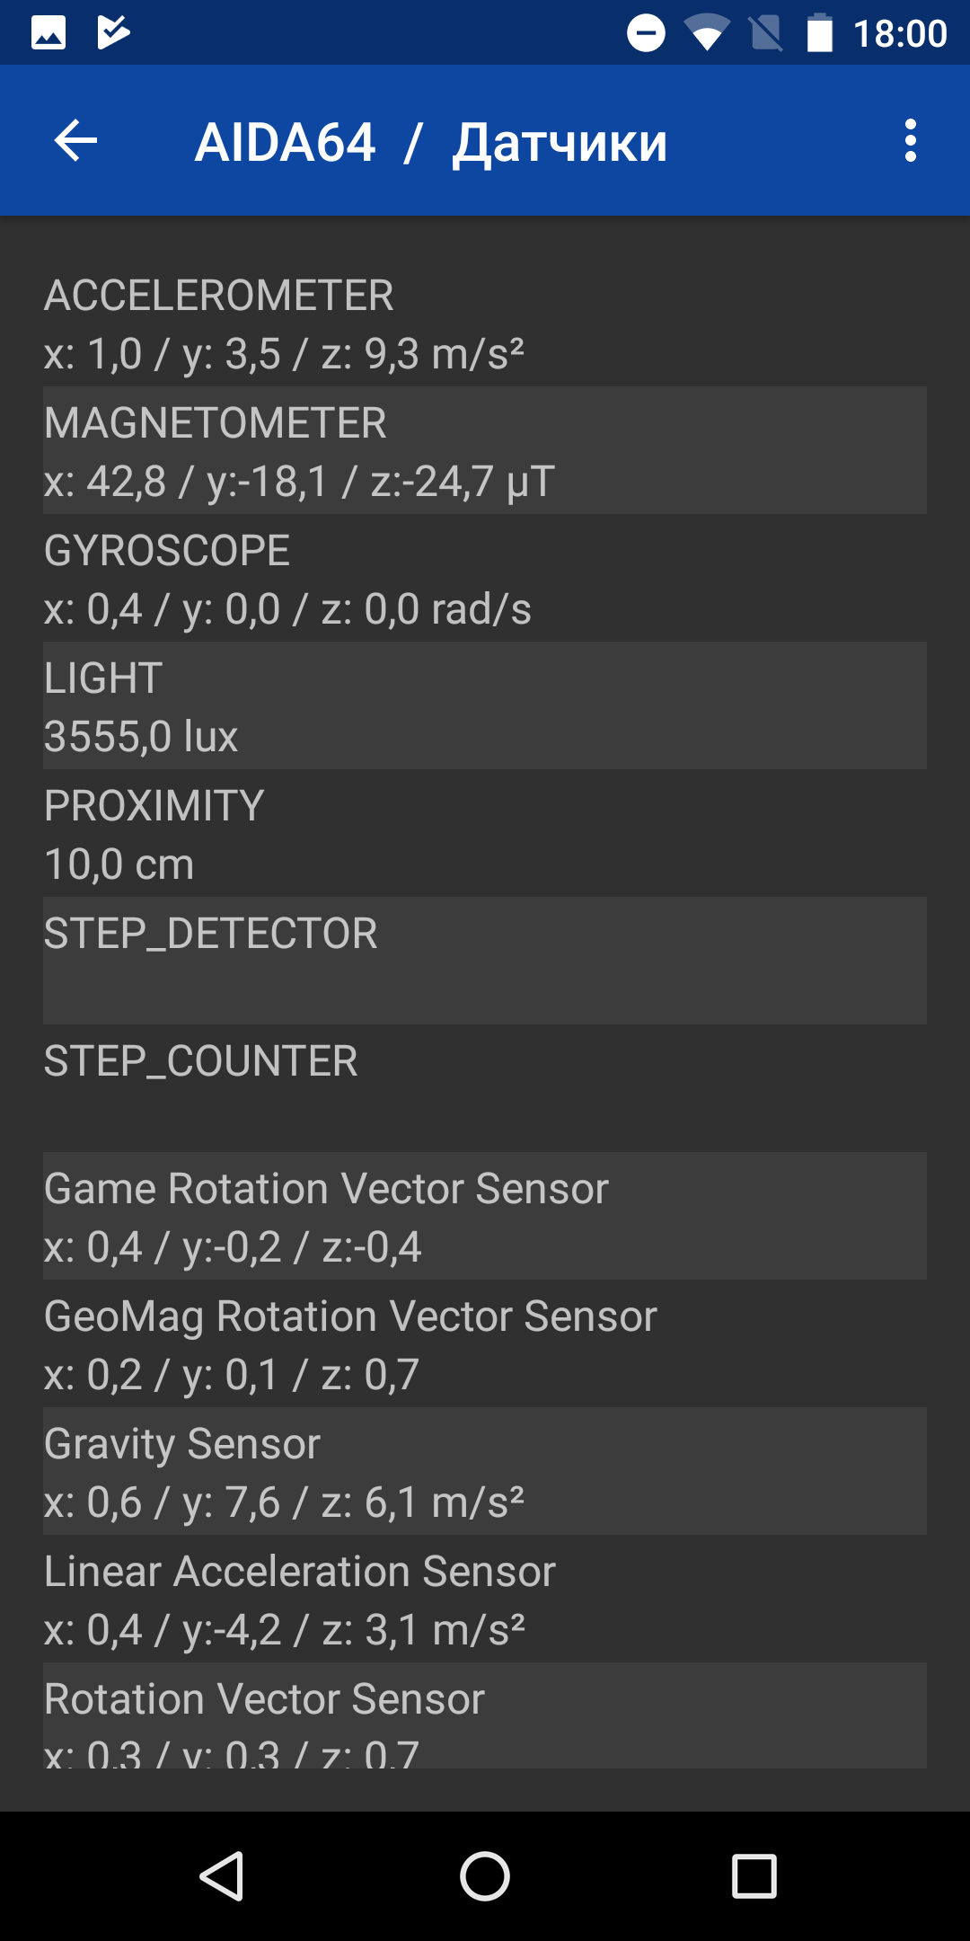Screen dimensions: 970x1941
Task: Open recent apps with the square button
Action: coord(754,1876)
